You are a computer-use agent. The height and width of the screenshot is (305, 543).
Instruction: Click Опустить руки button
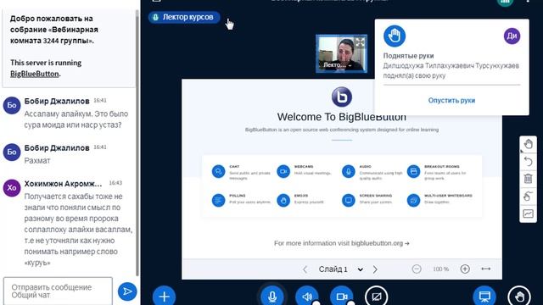pos(451,100)
